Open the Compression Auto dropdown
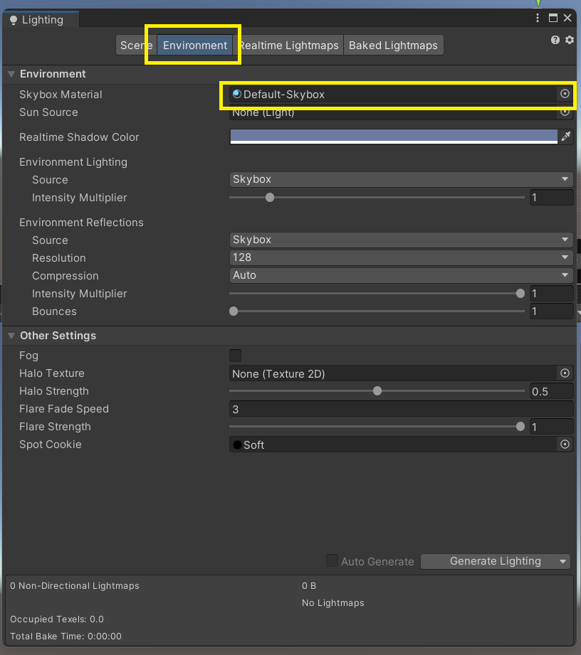The image size is (581, 655). [x=401, y=275]
